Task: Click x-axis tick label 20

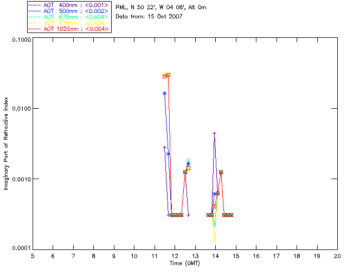Action: pyautogui.click(x=337, y=256)
